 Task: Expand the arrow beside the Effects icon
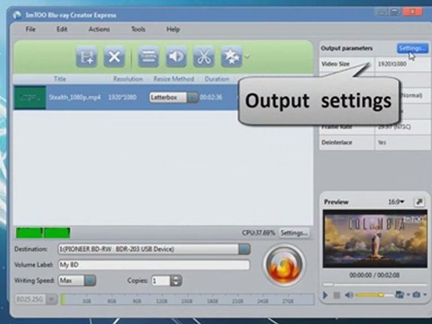[x=247, y=57]
